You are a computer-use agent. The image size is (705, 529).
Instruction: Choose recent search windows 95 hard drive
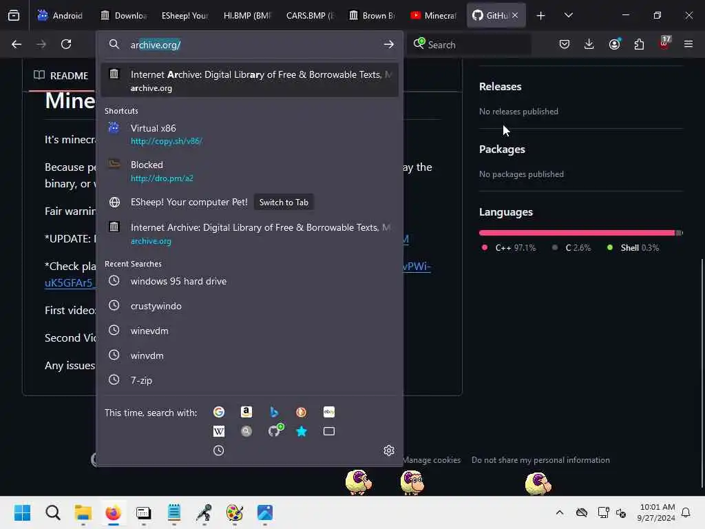[x=250, y=281]
